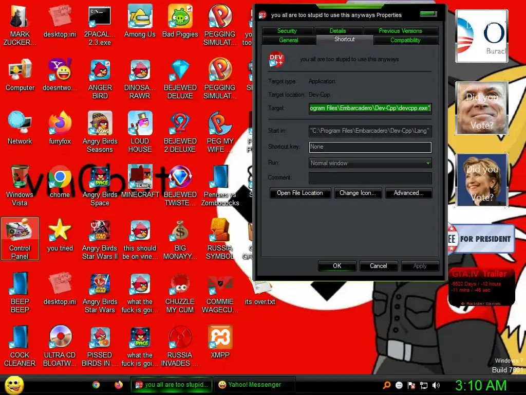
Task: Select the doesntwo Yahoo shortcut icon
Action: pos(60,75)
